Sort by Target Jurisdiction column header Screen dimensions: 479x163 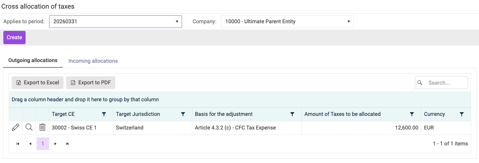[x=138, y=114]
